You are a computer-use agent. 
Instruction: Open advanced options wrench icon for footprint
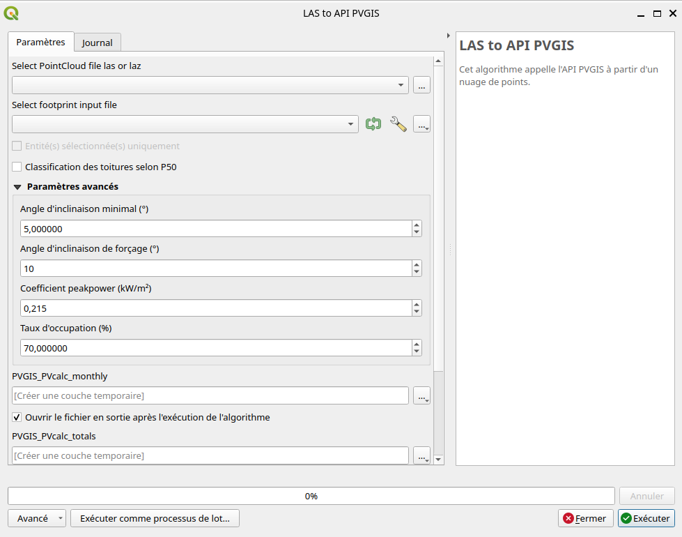click(398, 124)
